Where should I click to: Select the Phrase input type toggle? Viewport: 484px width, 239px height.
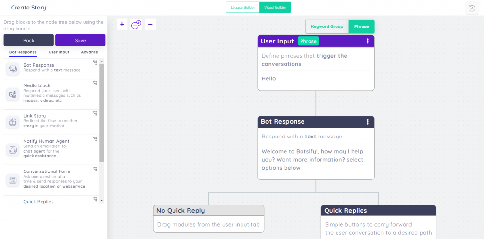coord(362,26)
